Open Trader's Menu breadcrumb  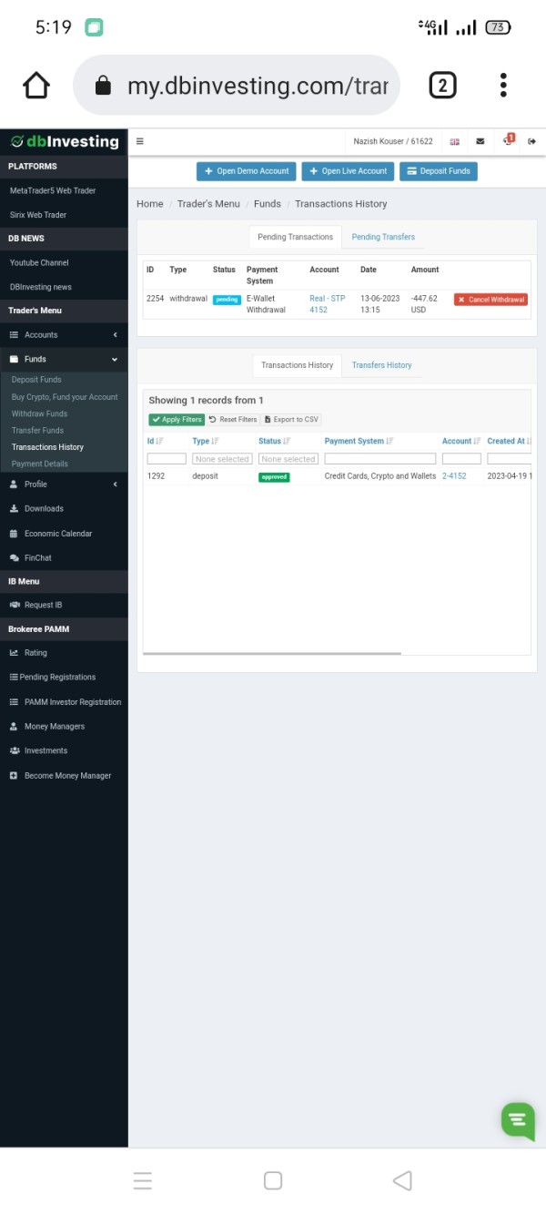tap(208, 204)
